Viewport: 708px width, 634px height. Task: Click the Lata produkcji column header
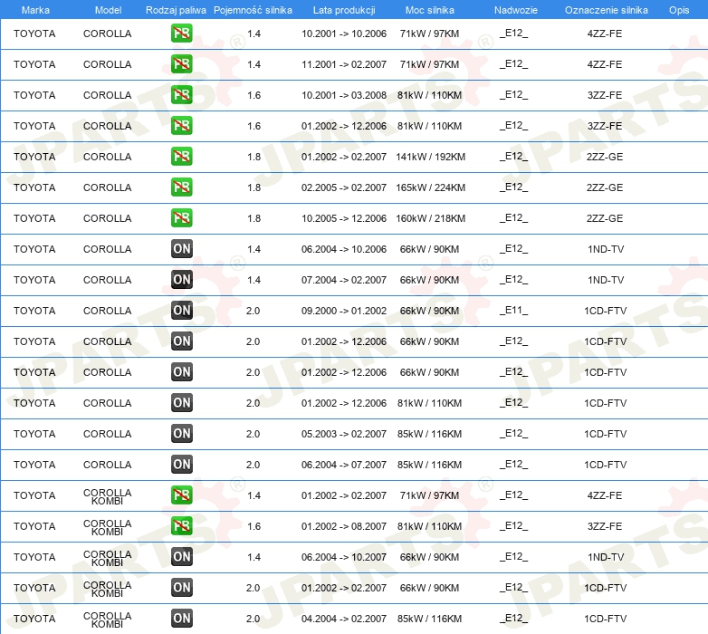pos(344,10)
